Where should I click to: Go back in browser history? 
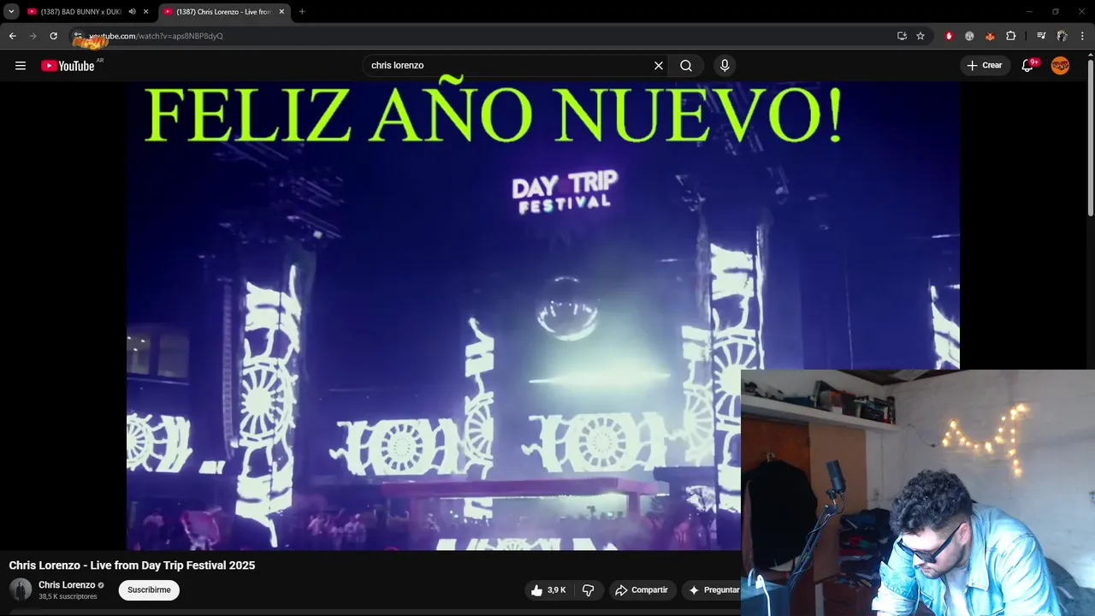pyautogui.click(x=12, y=36)
